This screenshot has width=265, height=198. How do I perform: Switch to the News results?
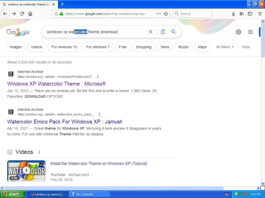click(x=165, y=47)
